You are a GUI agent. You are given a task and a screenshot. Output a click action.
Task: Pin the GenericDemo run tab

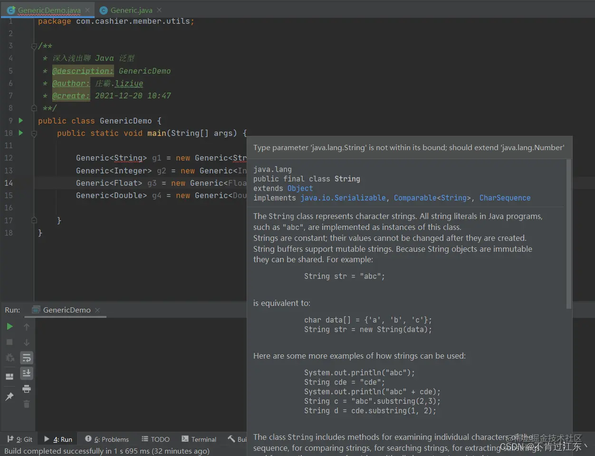(10, 396)
